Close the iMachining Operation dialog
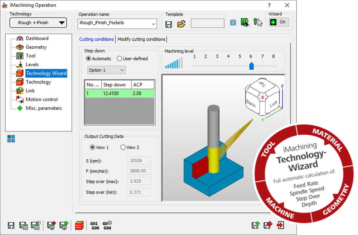Viewport: 358px width, 235px height. point(287,5)
